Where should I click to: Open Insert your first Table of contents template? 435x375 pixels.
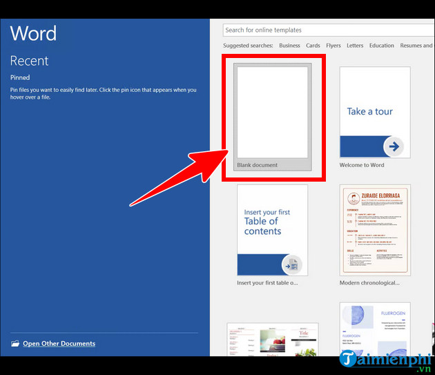pyautogui.click(x=272, y=230)
